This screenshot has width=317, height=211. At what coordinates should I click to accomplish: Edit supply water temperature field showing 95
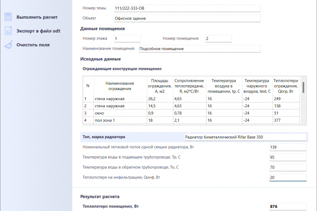tap(288, 157)
